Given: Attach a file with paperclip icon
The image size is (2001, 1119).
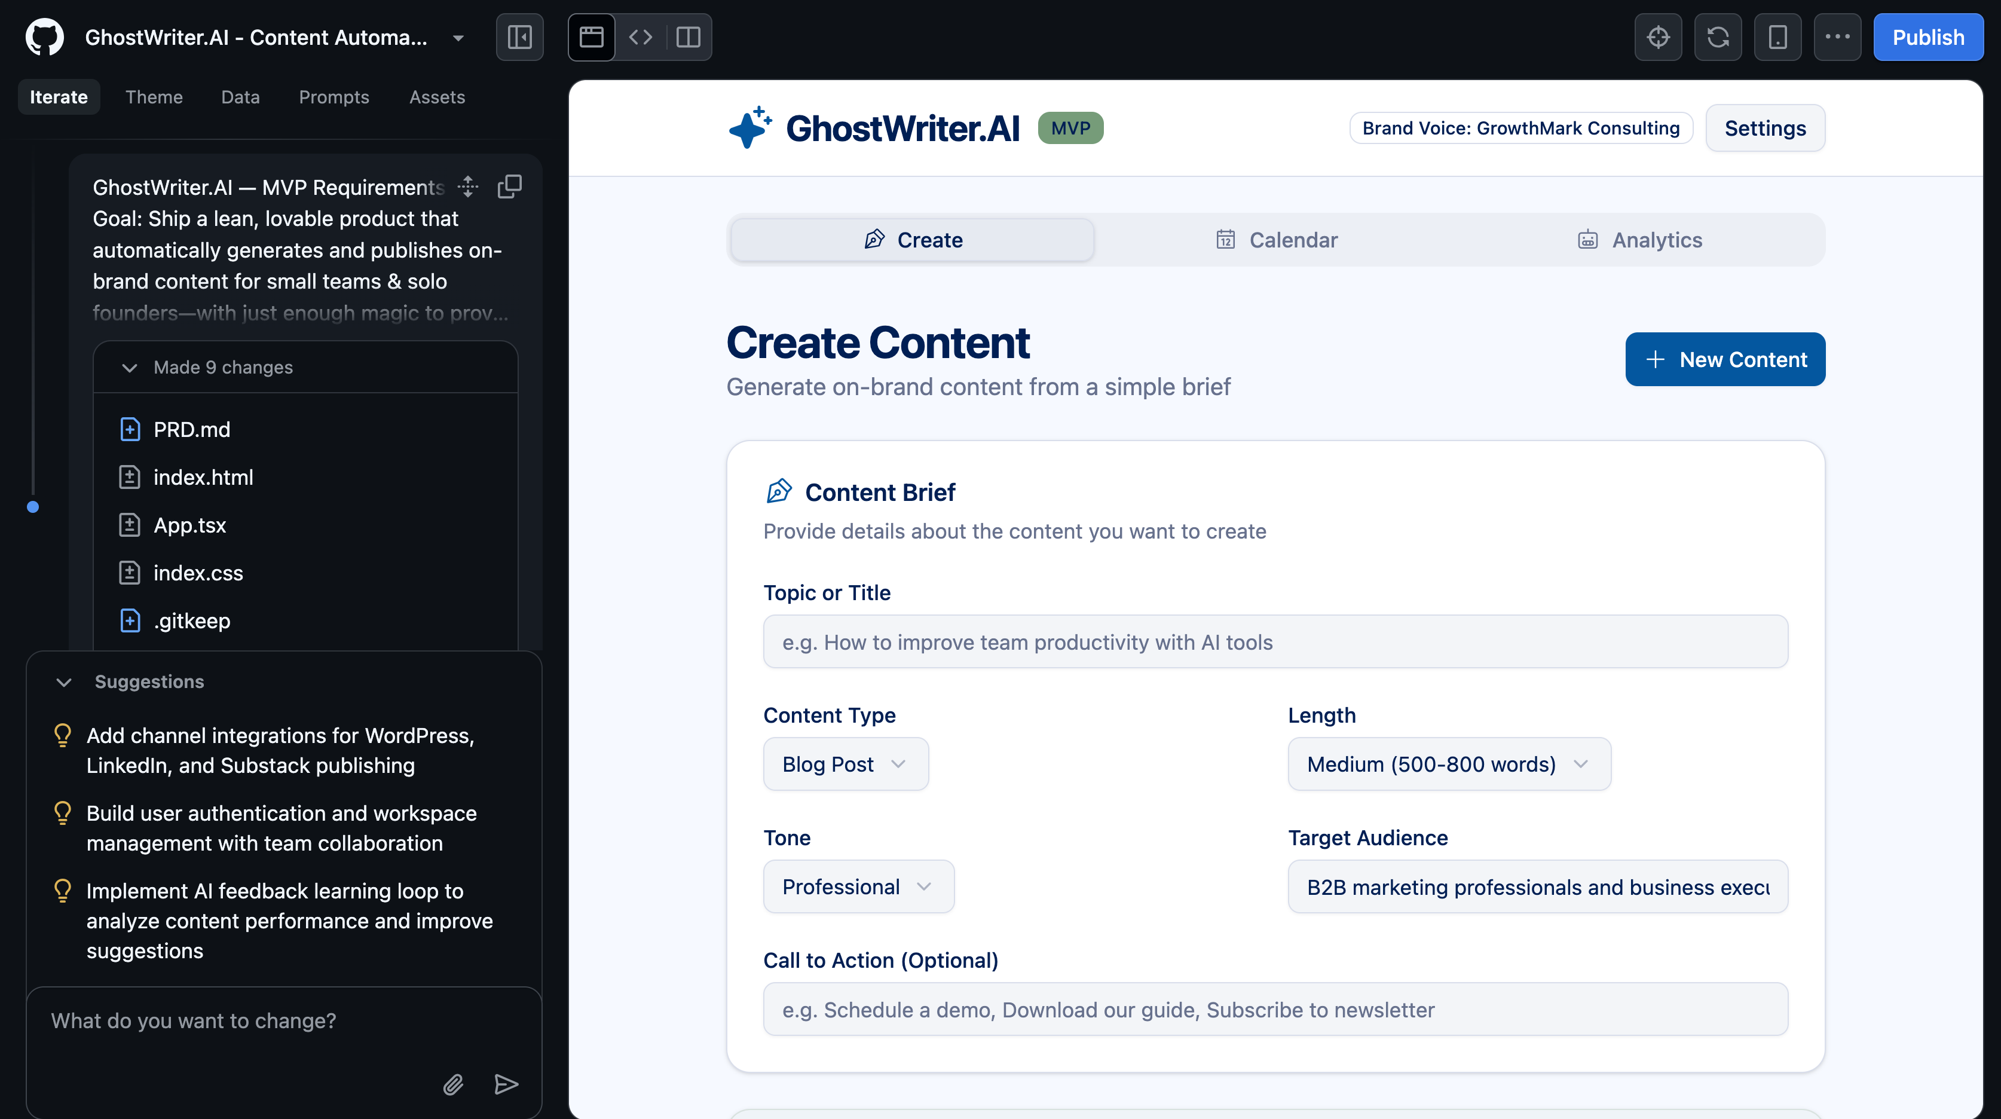Looking at the screenshot, I should [453, 1084].
